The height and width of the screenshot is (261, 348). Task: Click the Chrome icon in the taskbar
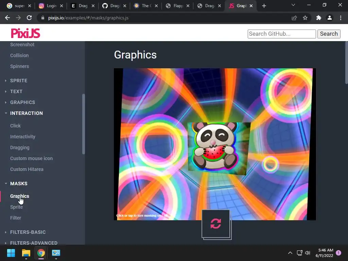click(41, 253)
